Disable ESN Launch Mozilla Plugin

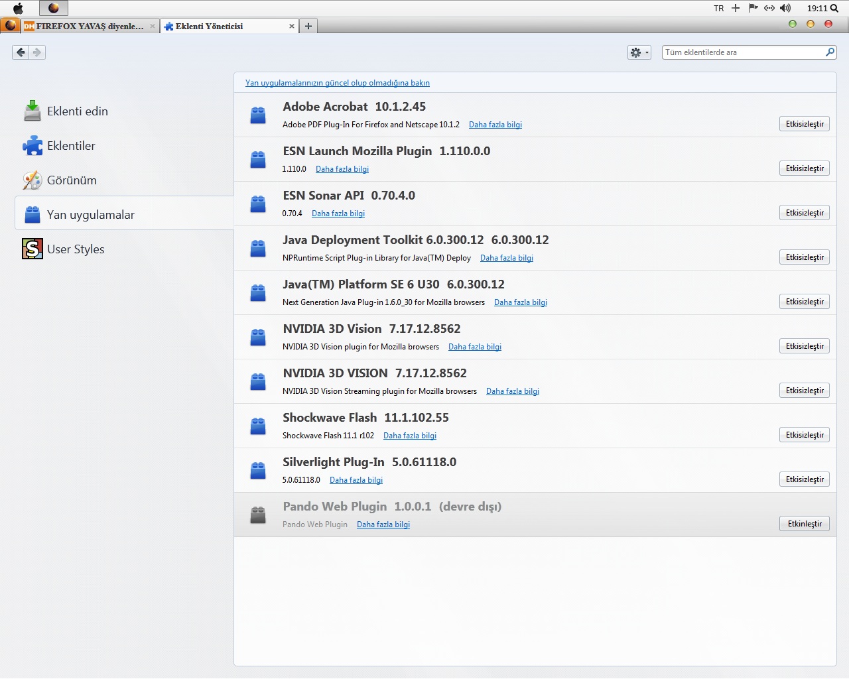(805, 168)
